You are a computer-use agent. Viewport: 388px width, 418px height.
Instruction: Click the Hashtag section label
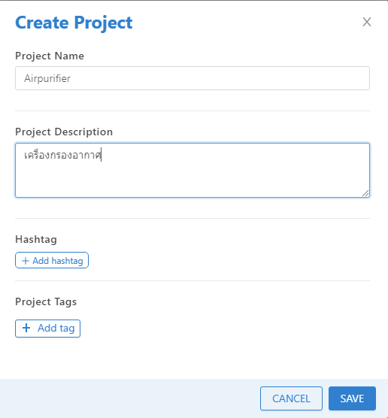click(x=36, y=239)
